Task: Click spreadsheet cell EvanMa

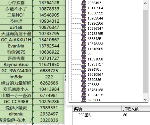Action: click(16, 46)
